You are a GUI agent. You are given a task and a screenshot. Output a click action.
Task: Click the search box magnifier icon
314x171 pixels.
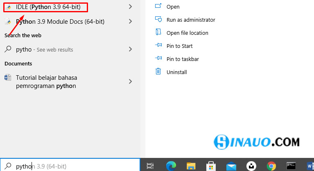tap(8, 166)
